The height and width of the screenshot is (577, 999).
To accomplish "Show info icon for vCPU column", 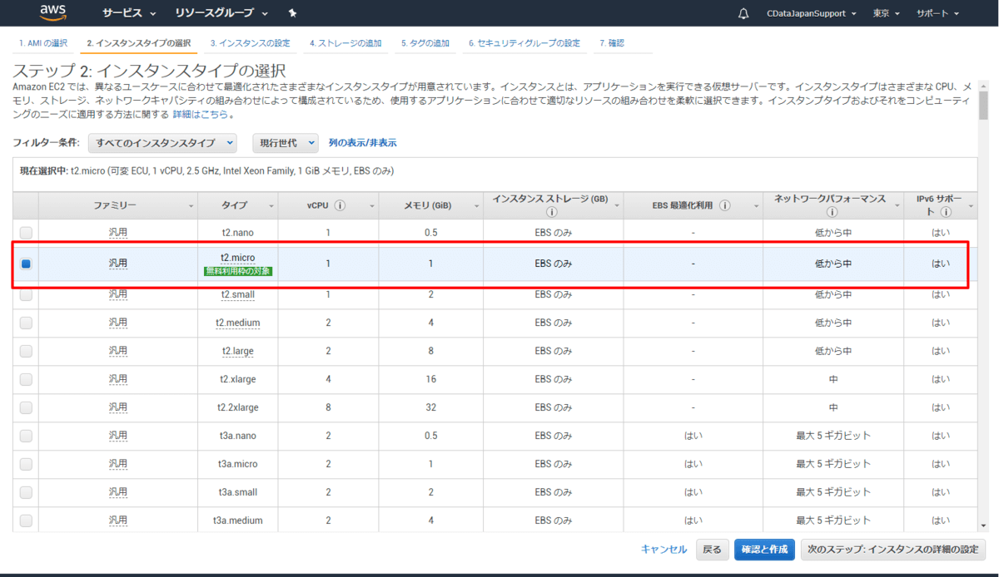I will tap(340, 205).
